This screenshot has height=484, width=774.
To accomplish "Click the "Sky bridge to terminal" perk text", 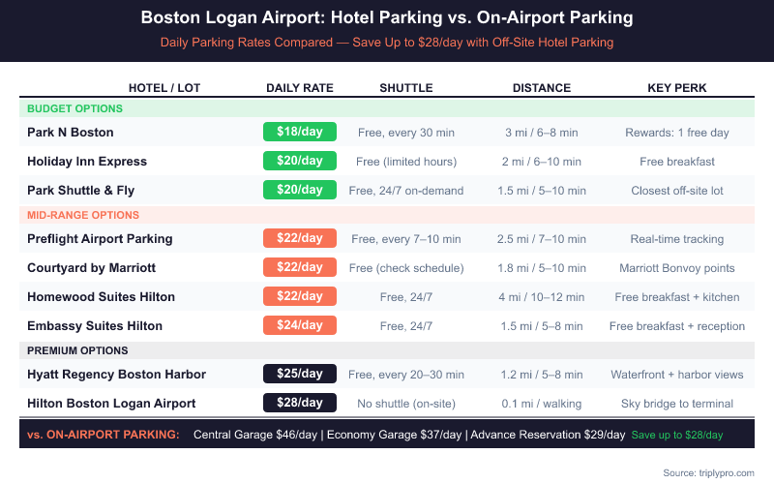I will click(x=677, y=403).
